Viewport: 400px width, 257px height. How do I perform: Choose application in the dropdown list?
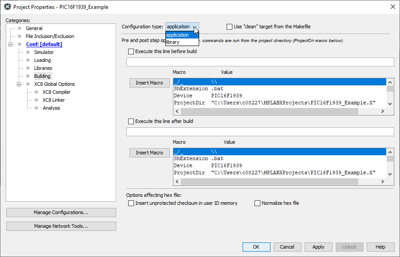[x=177, y=35]
